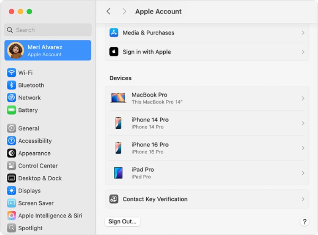Image resolution: width=318 pixels, height=235 pixels.
Task: Open Bluetooth settings from sidebar
Action: (x=12, y=85)
